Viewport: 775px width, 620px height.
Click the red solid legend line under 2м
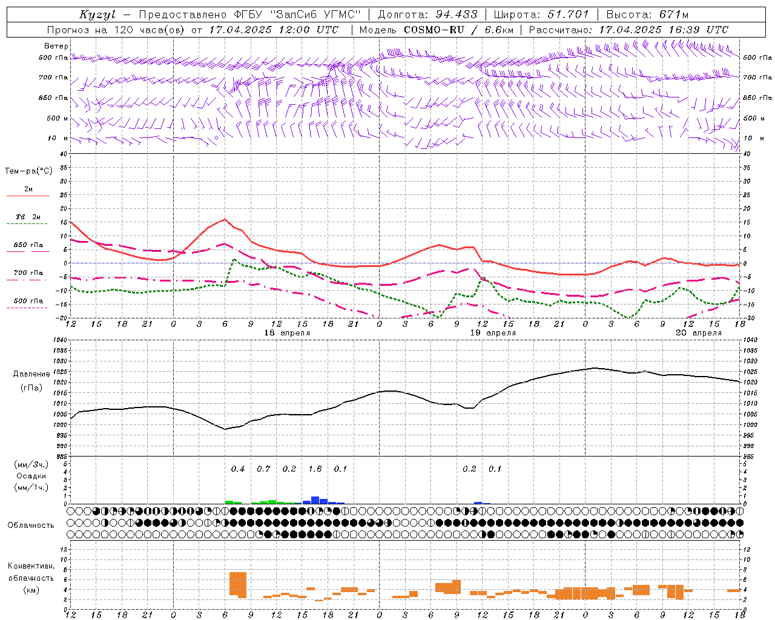(28, 196)
